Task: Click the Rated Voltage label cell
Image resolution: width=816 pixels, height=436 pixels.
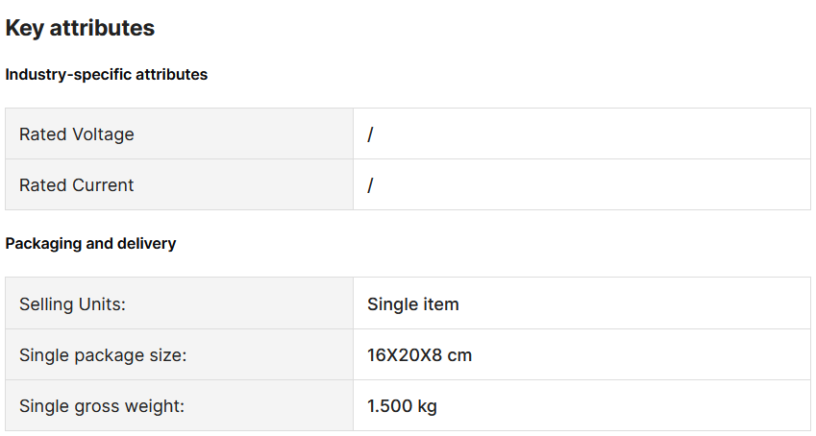Action: pyautogui.click(x=179, y=134)
